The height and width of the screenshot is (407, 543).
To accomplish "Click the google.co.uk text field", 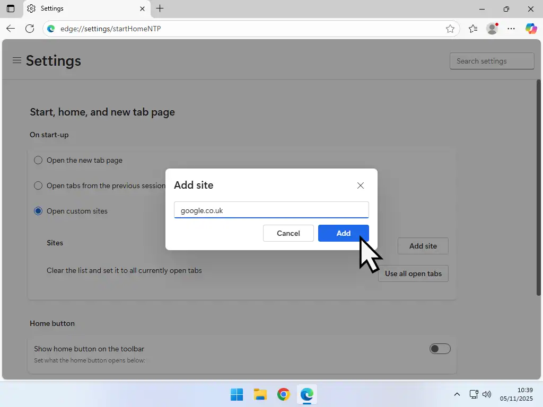I will [x=271, y=210].
